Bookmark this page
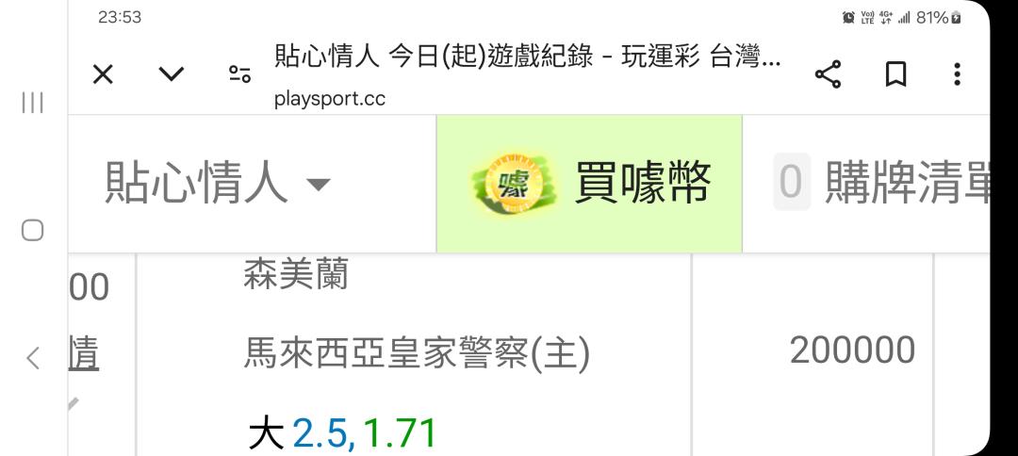Image resolution: width=1018 pixels, height=456 pixels. point(896,74)
